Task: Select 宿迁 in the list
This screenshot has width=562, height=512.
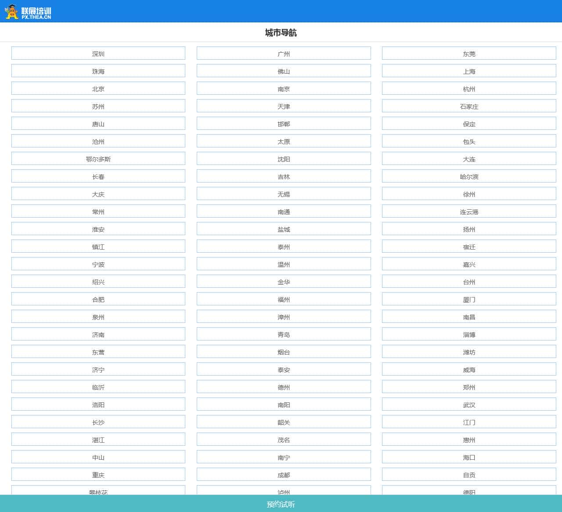Action: coord(469,247)
